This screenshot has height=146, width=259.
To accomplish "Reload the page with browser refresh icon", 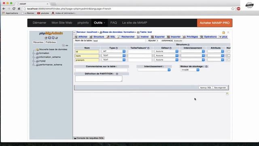I will 14,9.
